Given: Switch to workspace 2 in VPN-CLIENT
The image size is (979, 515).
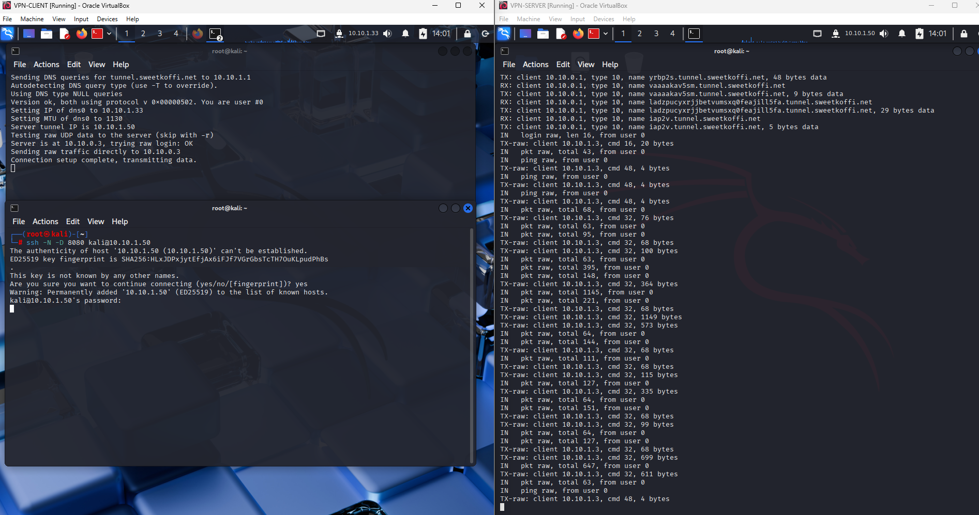Looking at the screenshot, I should (143, 34).
